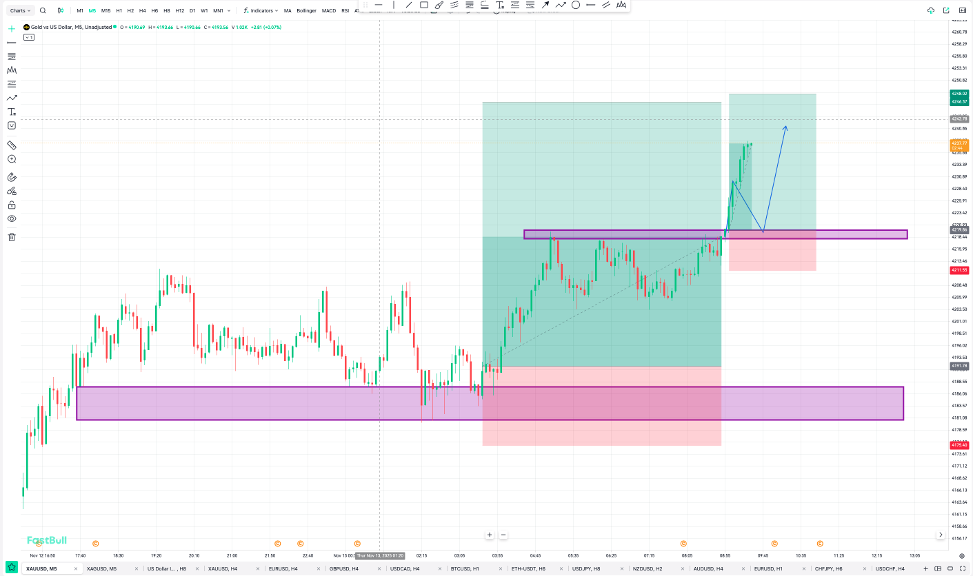This screenshot has height=576, width=973.
Task: Switch timeframe to H4
Action: [142, 10]
